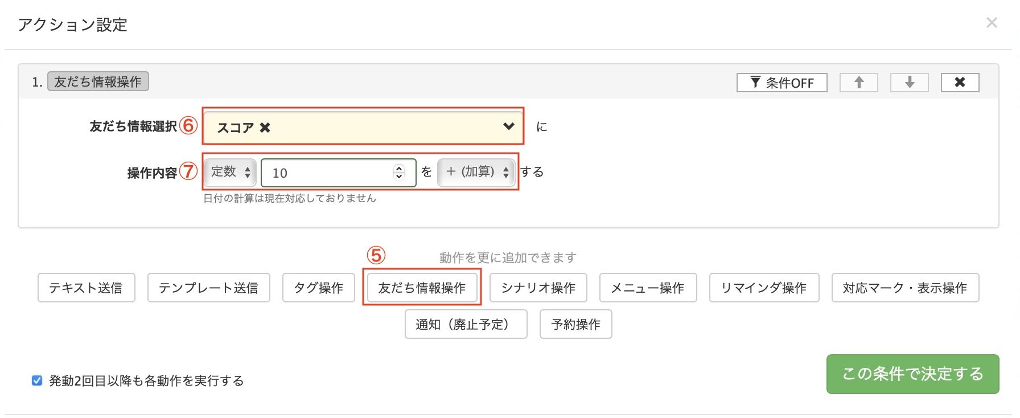The height and width of the screenshot is (418, 1020).
Task: Click the number stepper arrows on the value field
Action: pos(398,172)
